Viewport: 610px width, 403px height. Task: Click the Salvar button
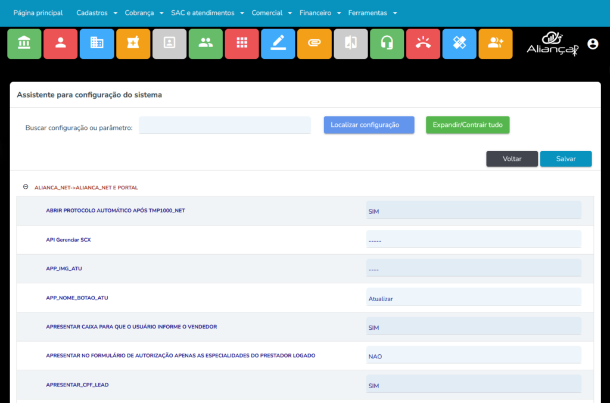coord(565,158)
